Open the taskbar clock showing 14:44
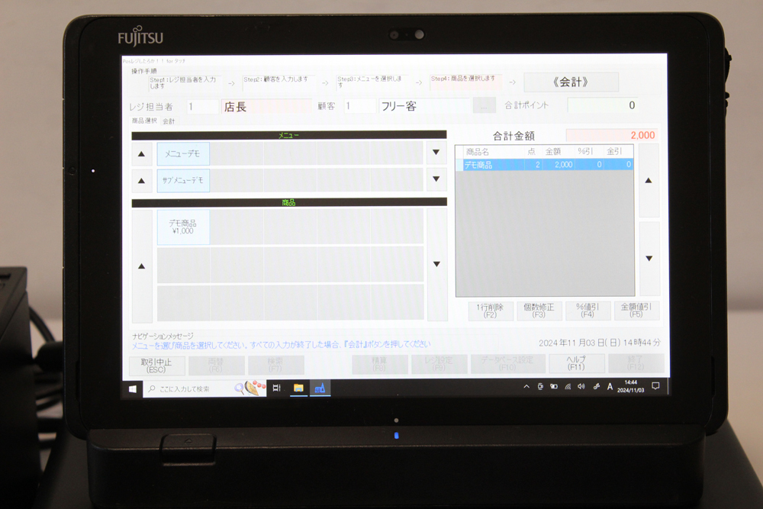This screenshot has height=509, width=763. click(x=631, y=386)
